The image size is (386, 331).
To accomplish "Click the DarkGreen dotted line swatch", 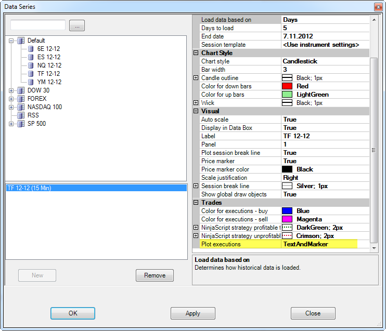I will click(287, 228).
